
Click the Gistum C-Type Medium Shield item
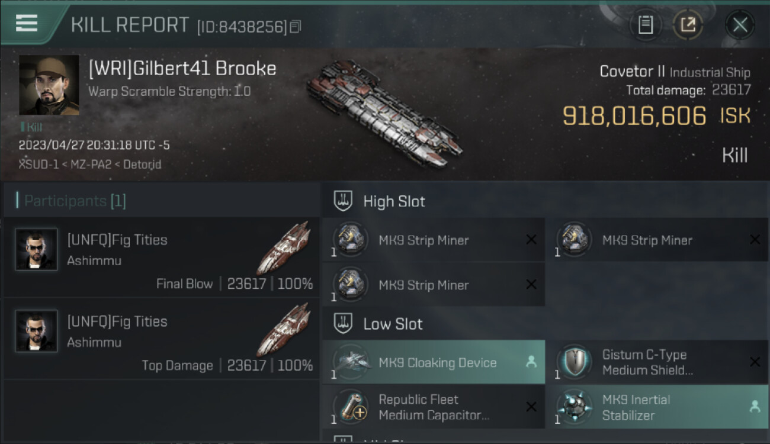[657, 362]
